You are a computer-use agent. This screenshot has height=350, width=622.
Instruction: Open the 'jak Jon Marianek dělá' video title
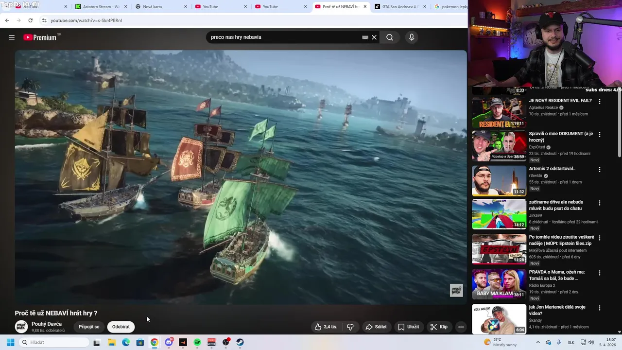[x=557, y=310]
